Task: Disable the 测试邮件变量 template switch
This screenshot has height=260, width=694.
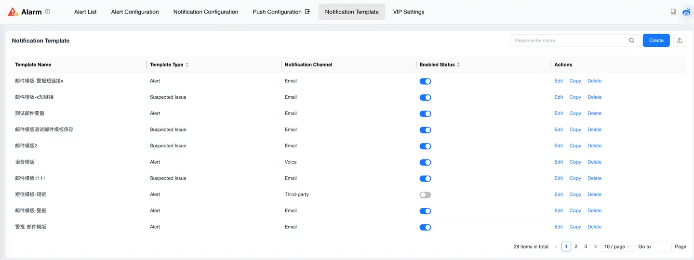Action: coord(425,114)
